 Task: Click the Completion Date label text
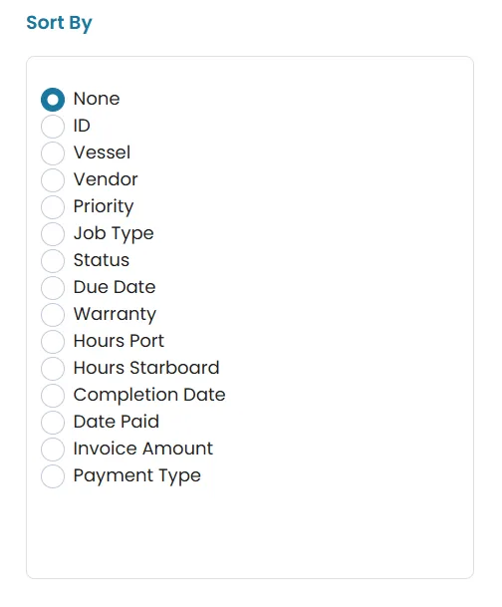tap(149, 396)
